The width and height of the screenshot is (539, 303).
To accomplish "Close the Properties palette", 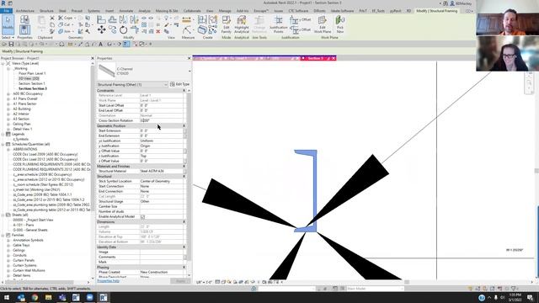I will point(189,58).
